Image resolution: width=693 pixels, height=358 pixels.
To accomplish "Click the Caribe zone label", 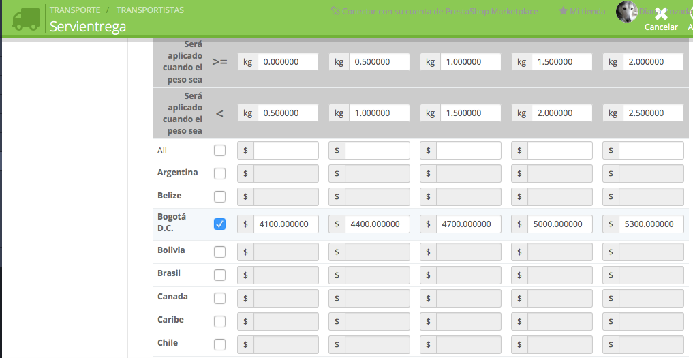I will [x=170, y=320].
